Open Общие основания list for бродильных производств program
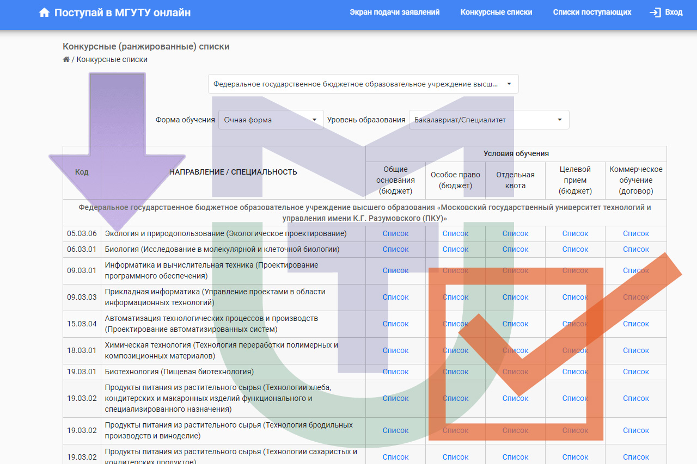Screen dimensions: 697x464 click(395, 430)
